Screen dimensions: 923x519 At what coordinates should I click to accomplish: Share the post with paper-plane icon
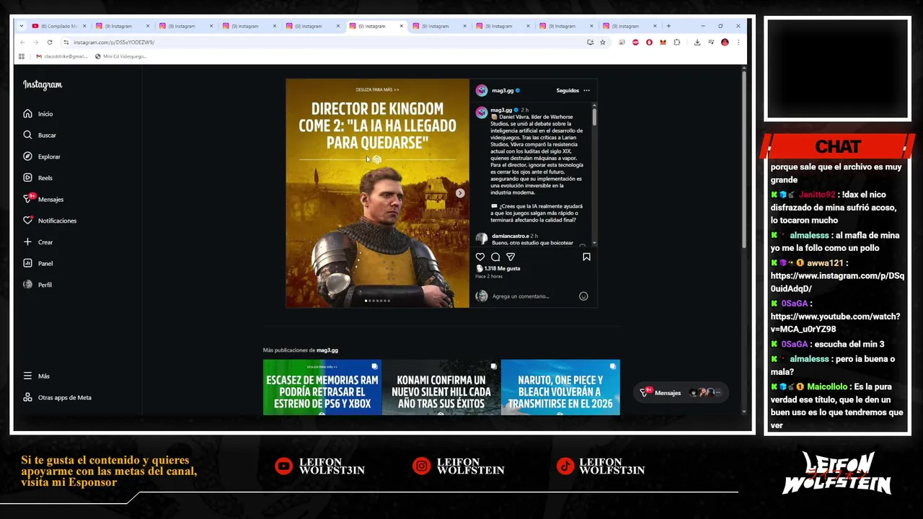click(x=511, y=257)
